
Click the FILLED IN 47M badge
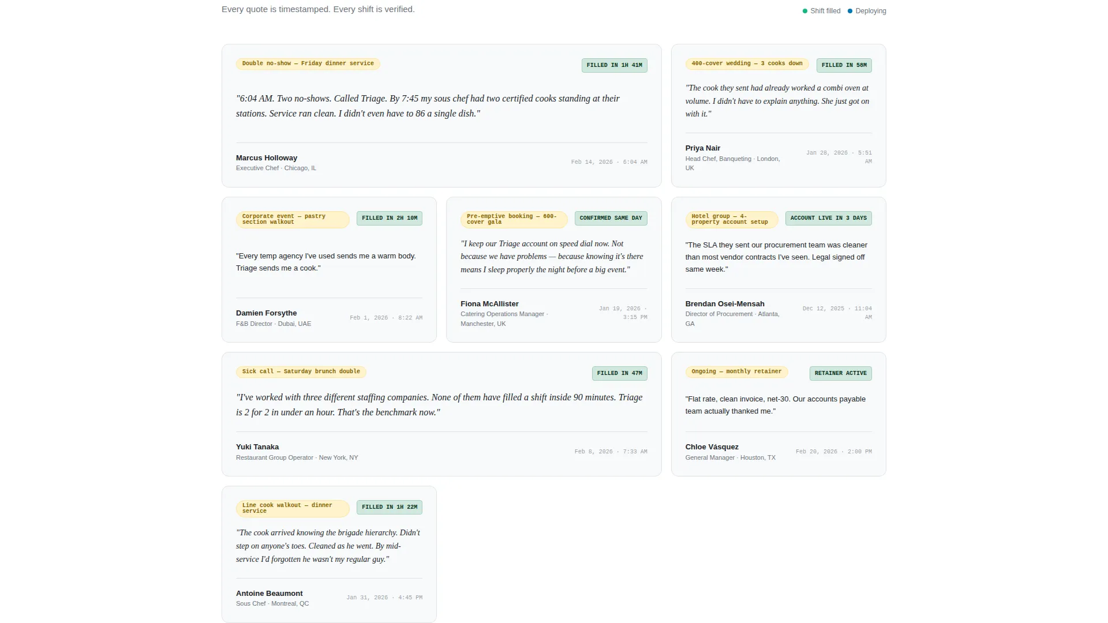619,373
